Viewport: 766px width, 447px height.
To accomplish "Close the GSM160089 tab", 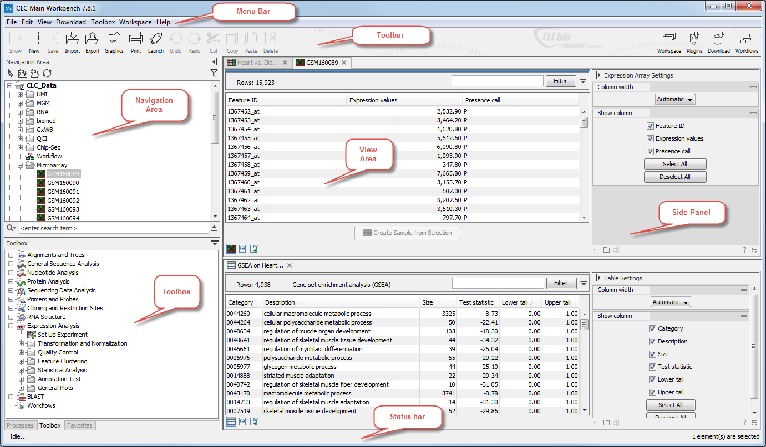I will click(344, 63).
